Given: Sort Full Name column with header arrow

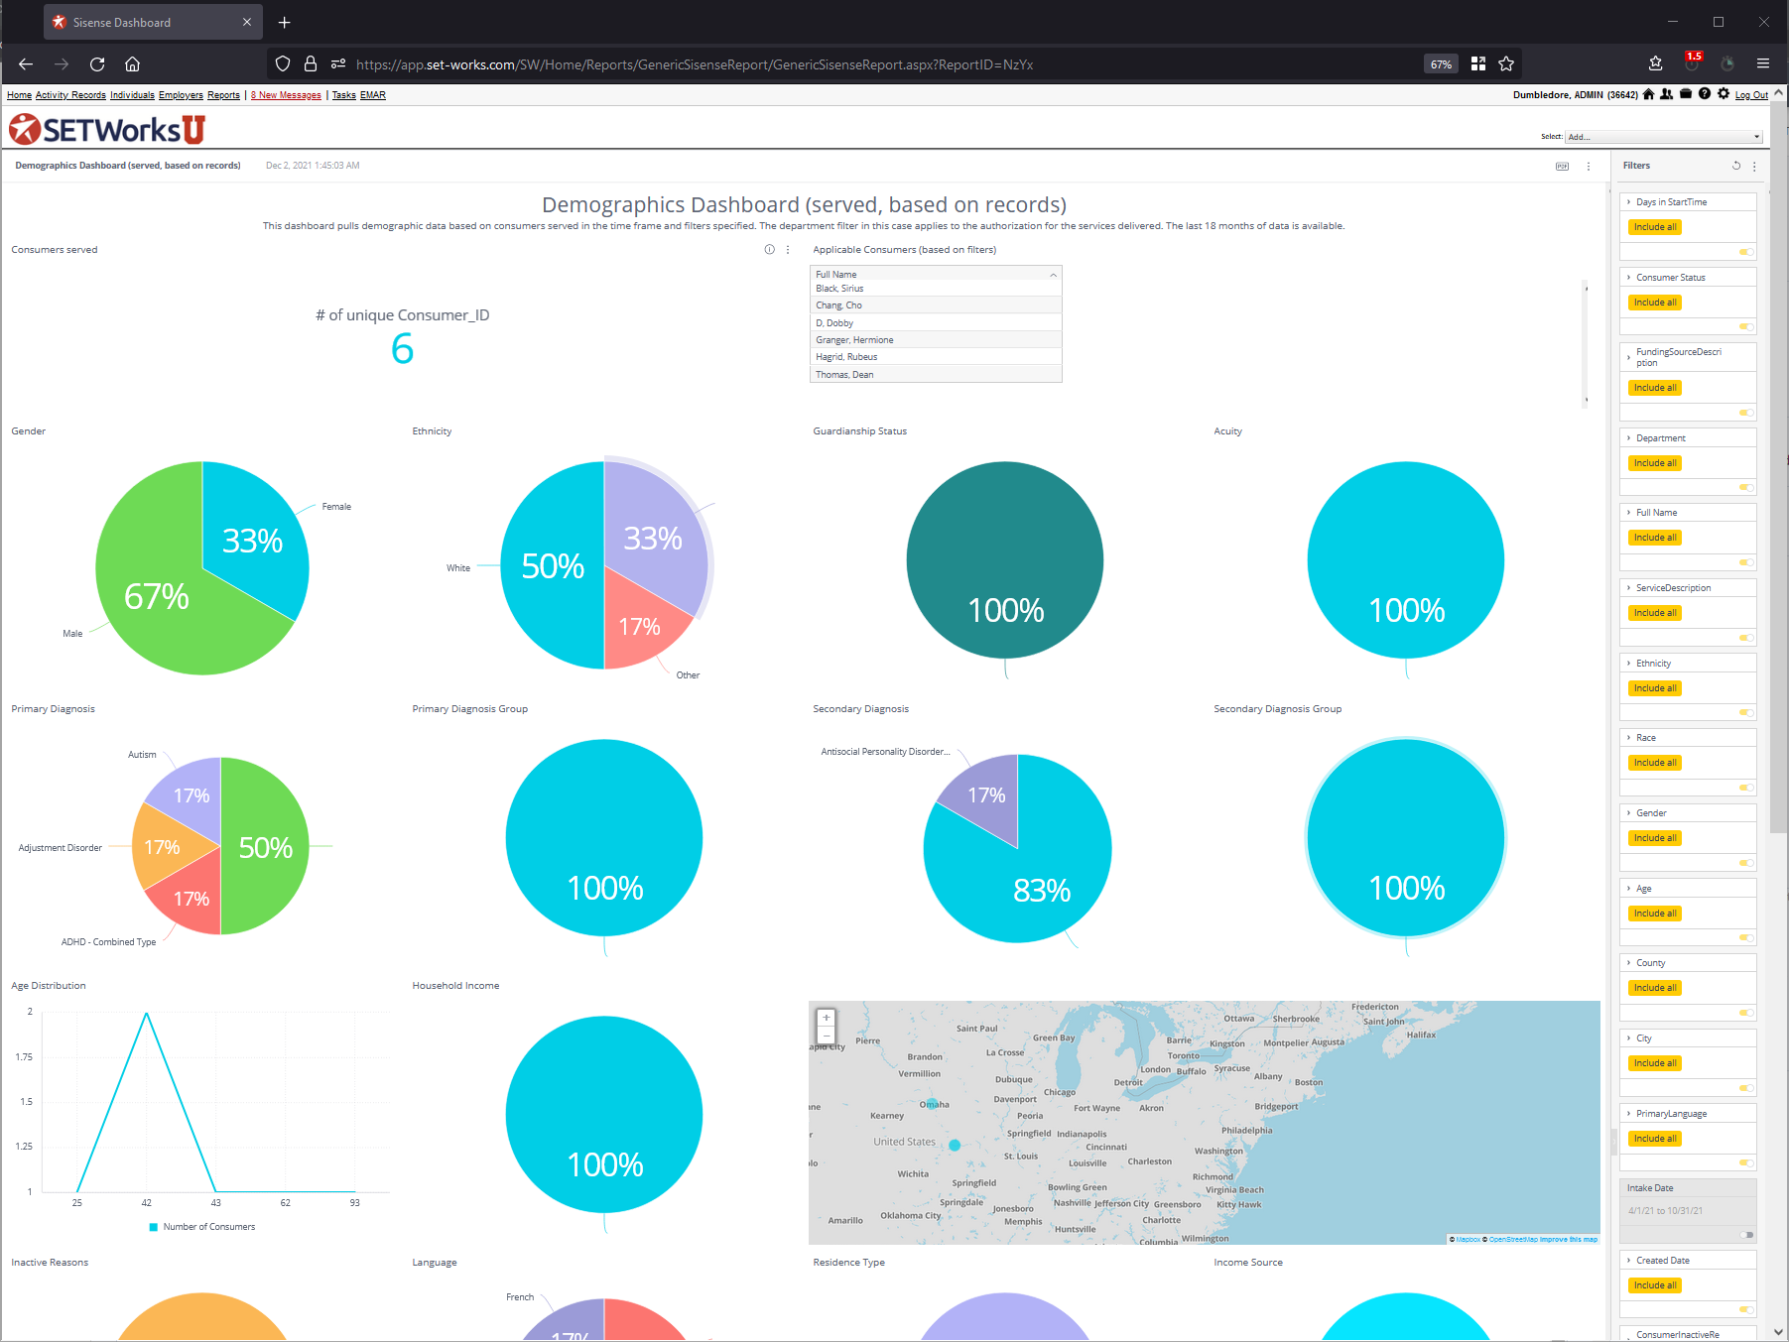Looking at the screenshot, I should [1053, 275].
